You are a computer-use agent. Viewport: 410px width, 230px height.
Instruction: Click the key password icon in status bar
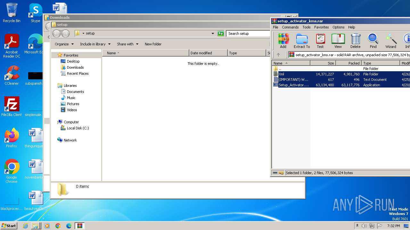tap(281, 173)
